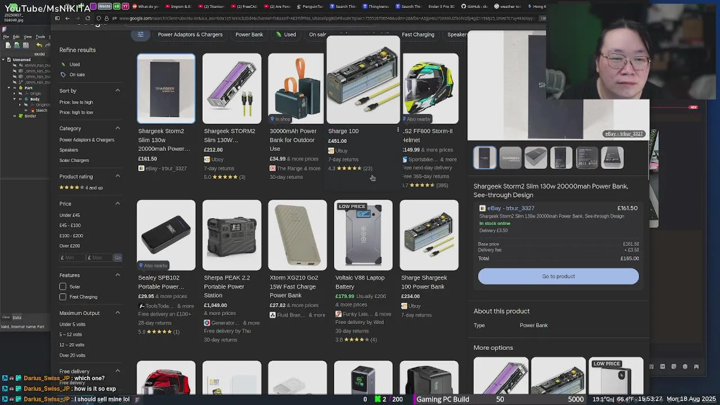The width and height of the screenshot is (720, 405).
Task: Open the browser sidebar toggle icon
Action: pyautogui.click(x=57, y=18)
